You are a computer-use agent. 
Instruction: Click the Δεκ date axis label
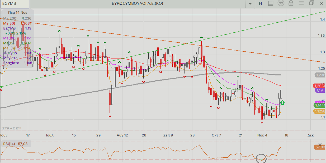(310, 135)
